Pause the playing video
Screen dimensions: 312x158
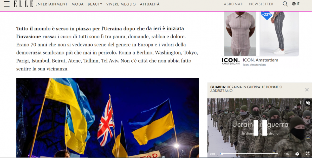[260, 128]
